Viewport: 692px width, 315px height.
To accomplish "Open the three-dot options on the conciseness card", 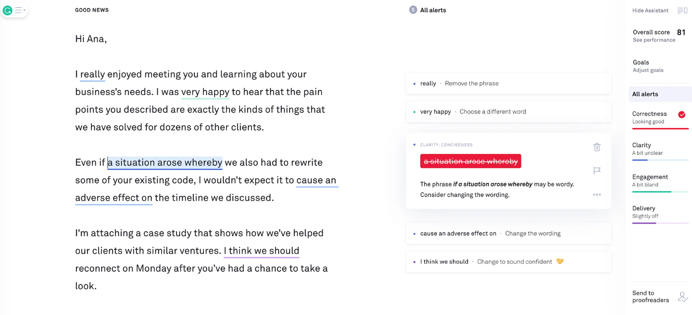I will click(x=597, y=194).
